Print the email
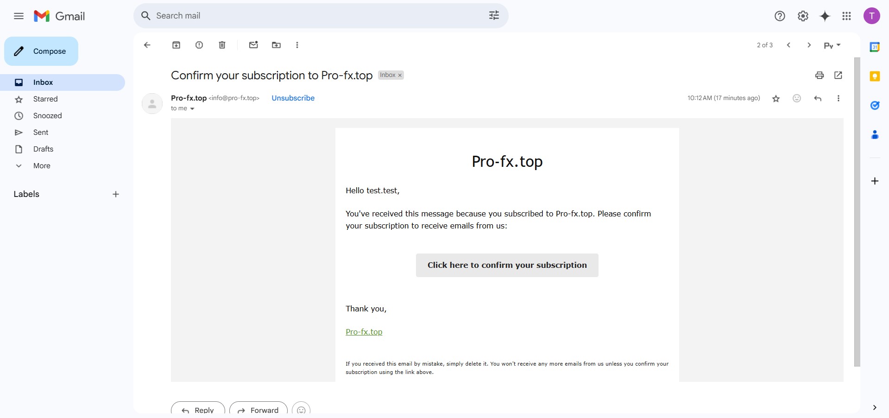This screenshot has width=889, height=418. 820,75
